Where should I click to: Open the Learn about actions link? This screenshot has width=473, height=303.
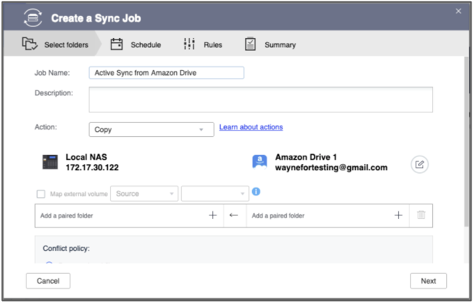click(251, 127)
